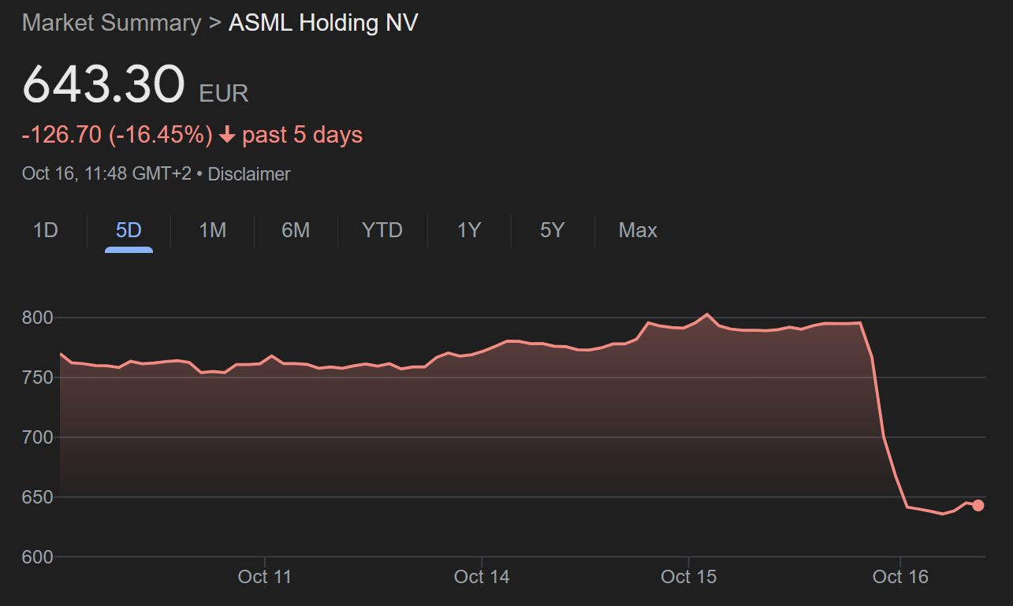This screenshot has height=606, width=1013.
Task: Show the 5Y price chart tab
Action: click(553, 230)
